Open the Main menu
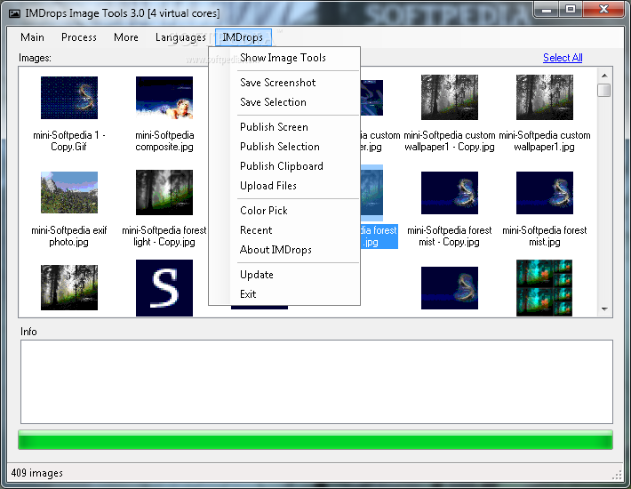631x489 pixels. pos(32,37)
